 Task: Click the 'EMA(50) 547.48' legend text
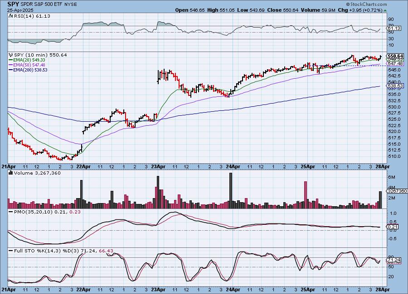point(29,65)
